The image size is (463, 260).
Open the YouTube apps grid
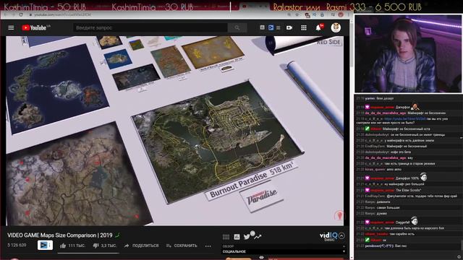coord(304,27)
